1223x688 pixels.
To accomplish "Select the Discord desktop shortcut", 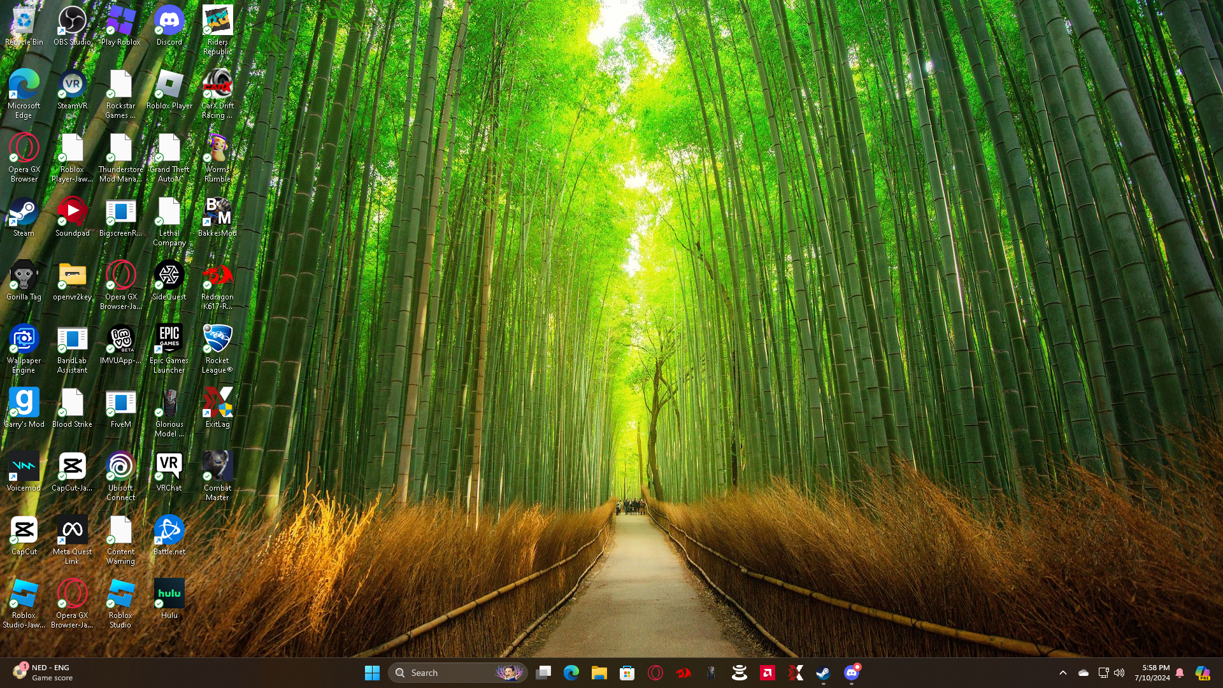I will [x=169, y=26].
